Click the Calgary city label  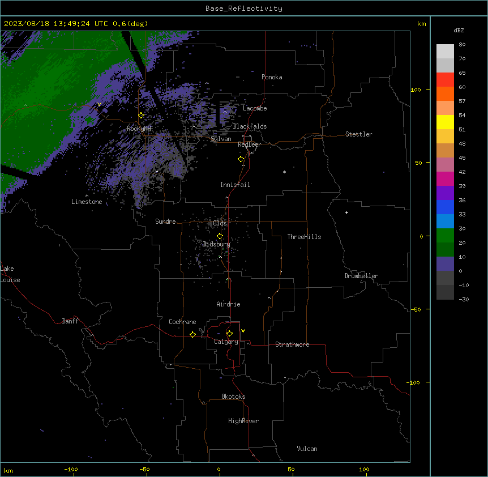click(x=226, y=342)
